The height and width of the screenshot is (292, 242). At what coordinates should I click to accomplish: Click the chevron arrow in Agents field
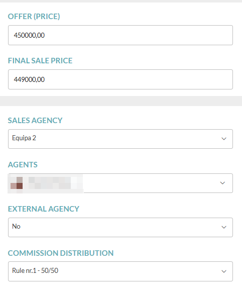[x=222, y=183]
